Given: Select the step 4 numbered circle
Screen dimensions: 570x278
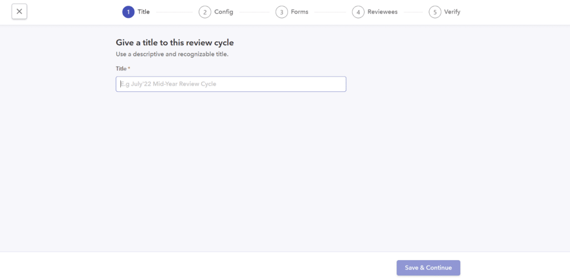Looking at the screenshot, I should pyautogui.click(x=358, y=12).
